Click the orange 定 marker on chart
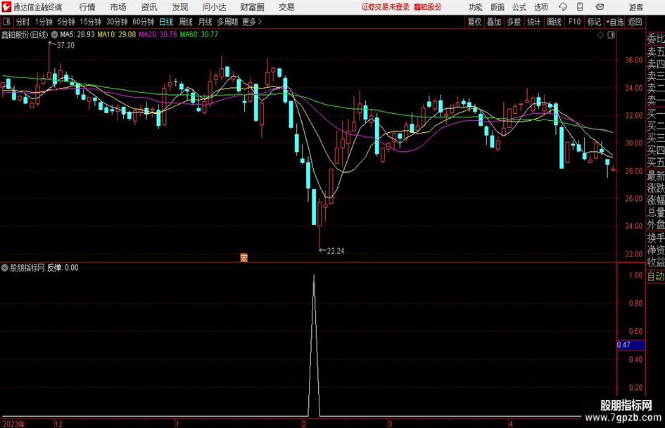 (x=243, y=257)
